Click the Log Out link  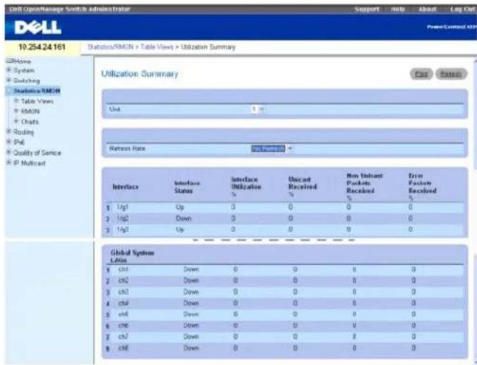(x=462, y=9)
